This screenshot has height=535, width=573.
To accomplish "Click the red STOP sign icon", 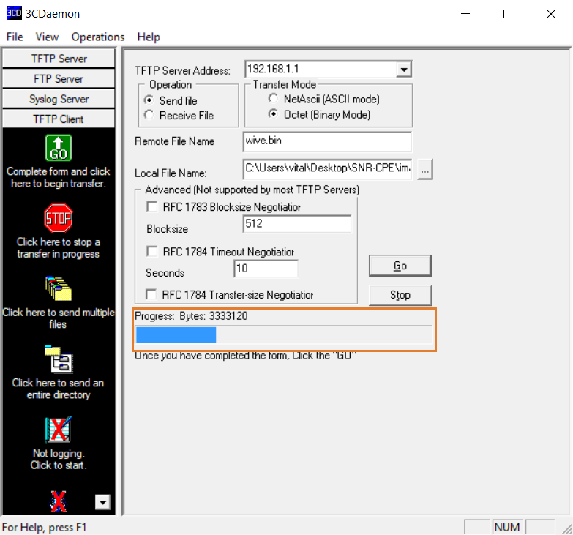I will pyautogui.click(x=59, y=218).
